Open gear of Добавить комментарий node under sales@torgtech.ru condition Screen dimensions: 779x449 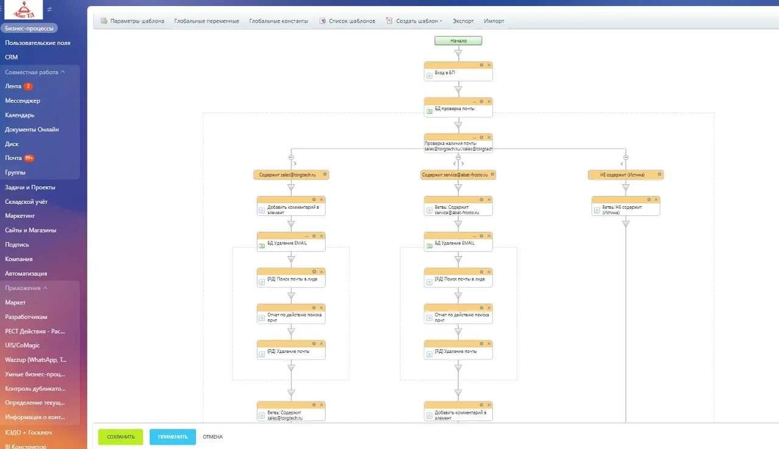point(314,200)
